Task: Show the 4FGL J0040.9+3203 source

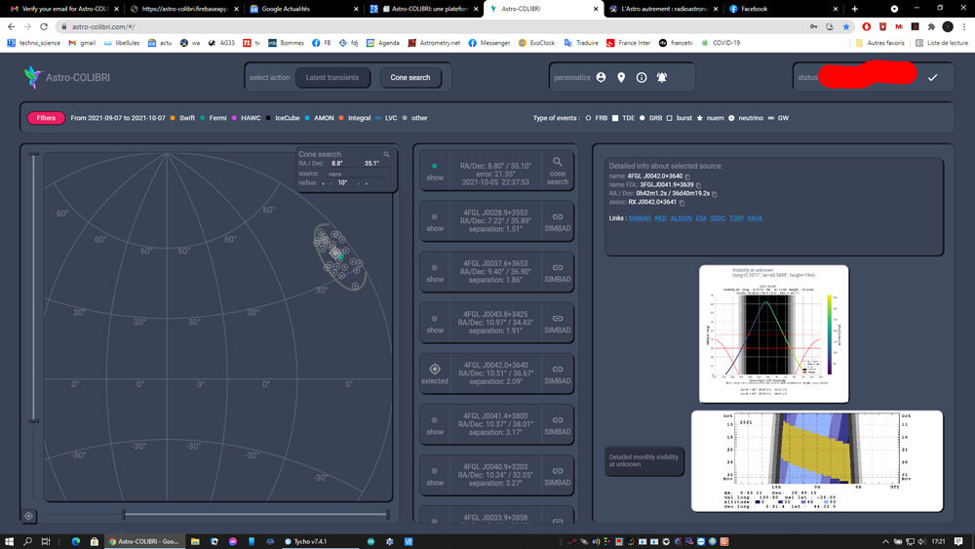Action: tap(435, 477)
